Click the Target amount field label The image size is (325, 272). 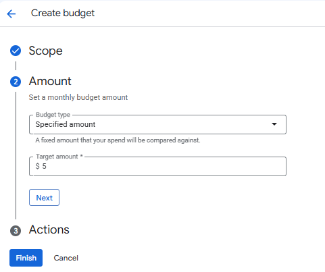pyautogui.click(x=59, y=157)
